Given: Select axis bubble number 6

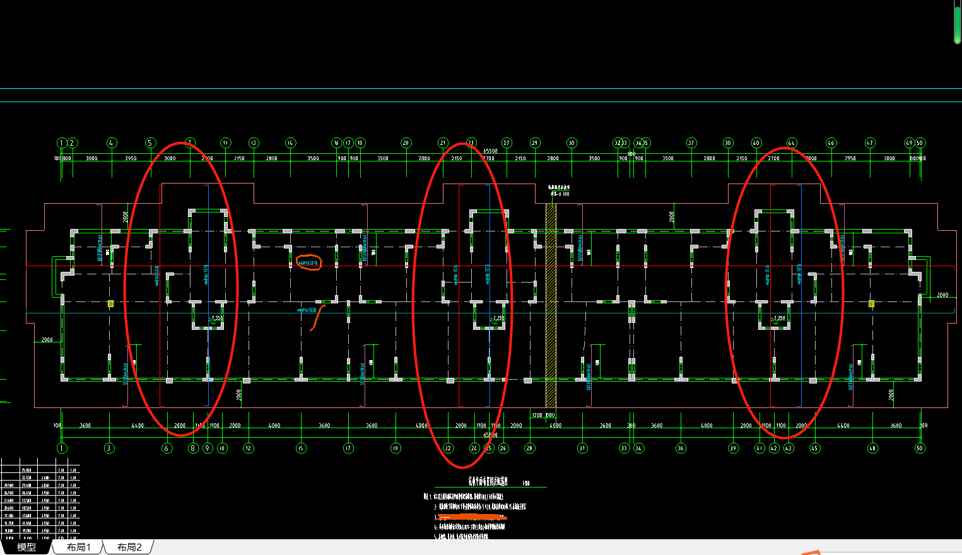Looking at the screenshot, I should [x=167, y=448].
